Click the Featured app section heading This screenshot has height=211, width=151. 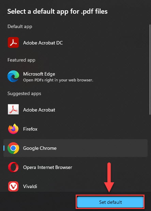[21, 60]
